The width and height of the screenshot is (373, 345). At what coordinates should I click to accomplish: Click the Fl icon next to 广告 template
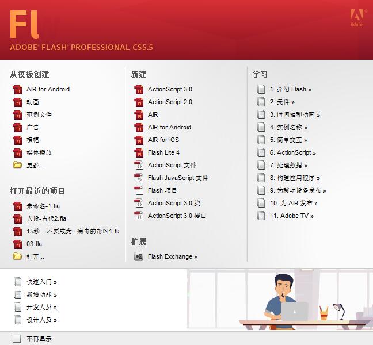click(x=17, y=127)
